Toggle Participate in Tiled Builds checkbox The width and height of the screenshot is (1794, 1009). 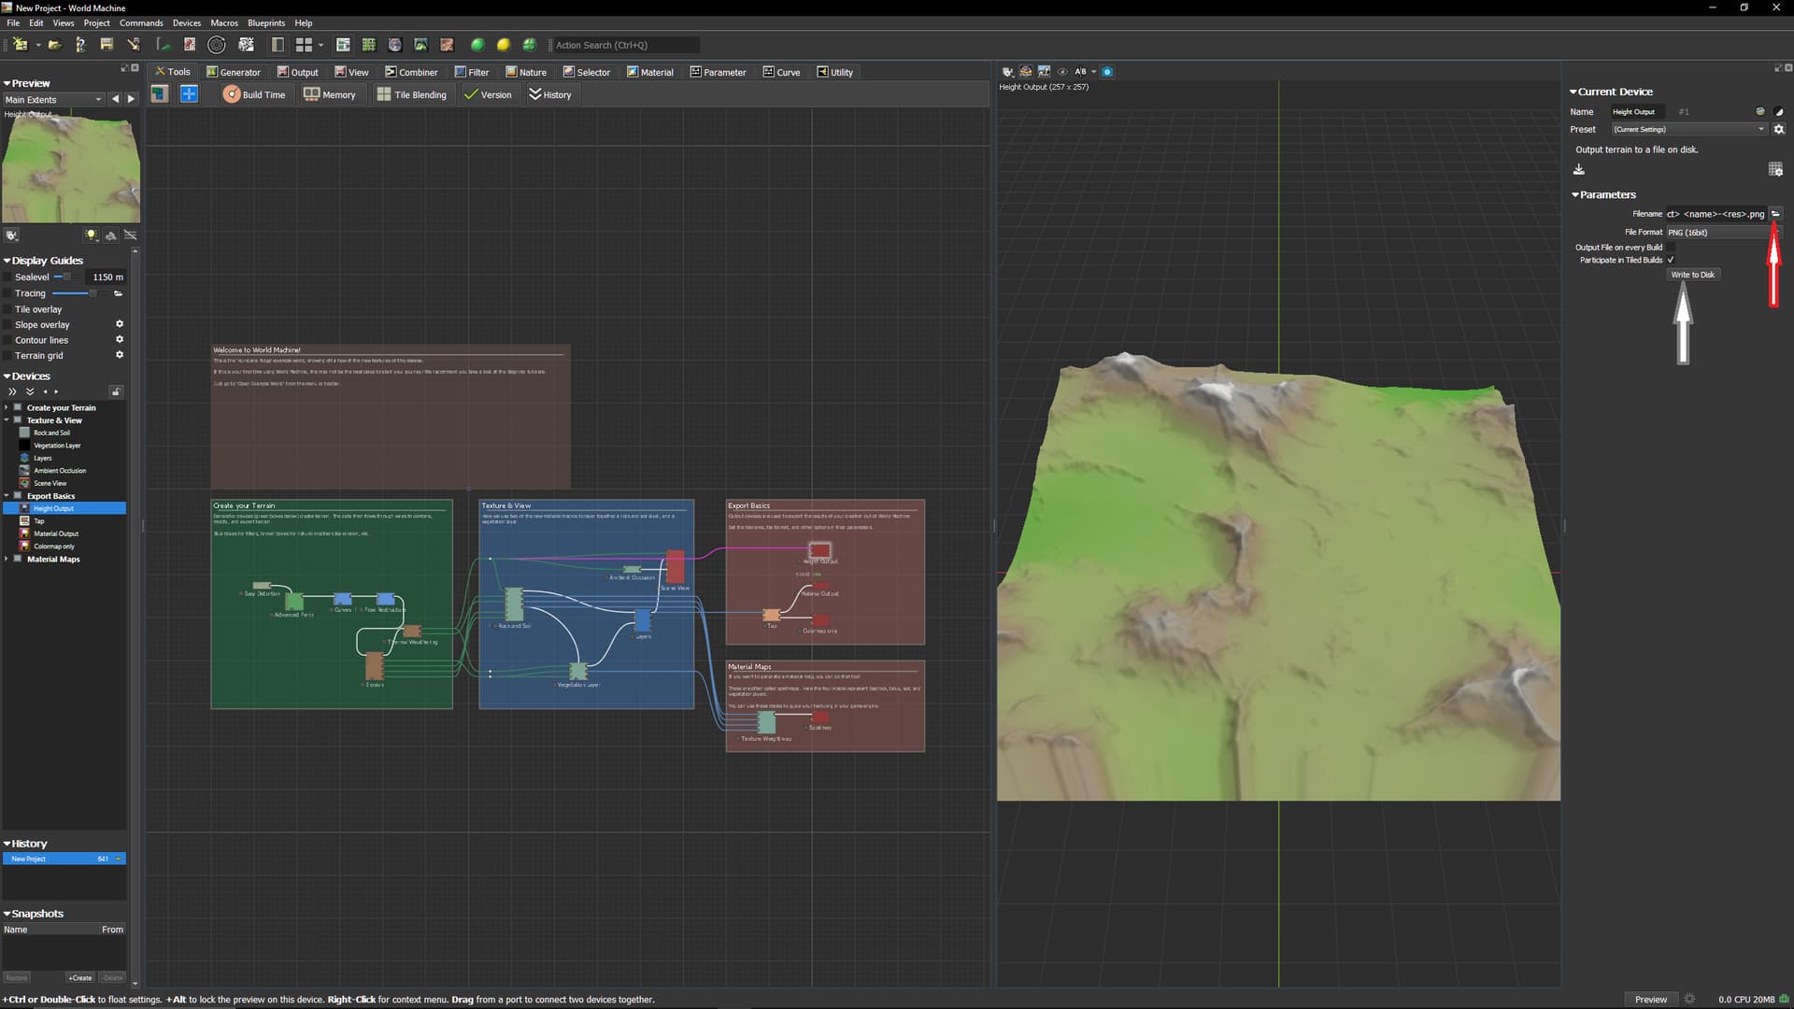[1671, 260]
